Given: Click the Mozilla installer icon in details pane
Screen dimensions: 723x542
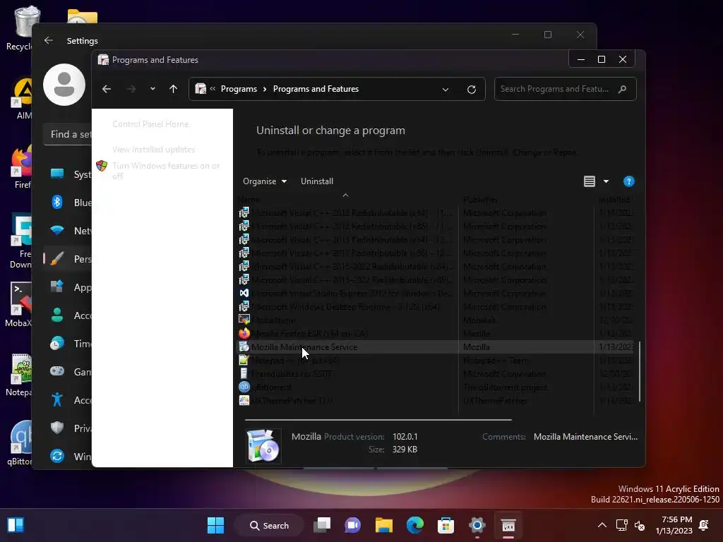Looking at the screenshot, I should (263, 445).
